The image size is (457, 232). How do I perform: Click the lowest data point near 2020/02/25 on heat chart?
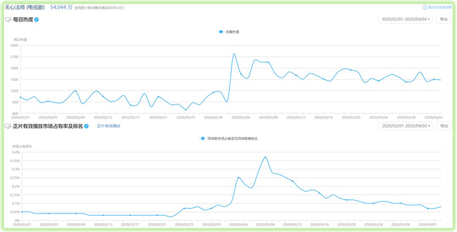pyautogui.click(x=186, y=110)
